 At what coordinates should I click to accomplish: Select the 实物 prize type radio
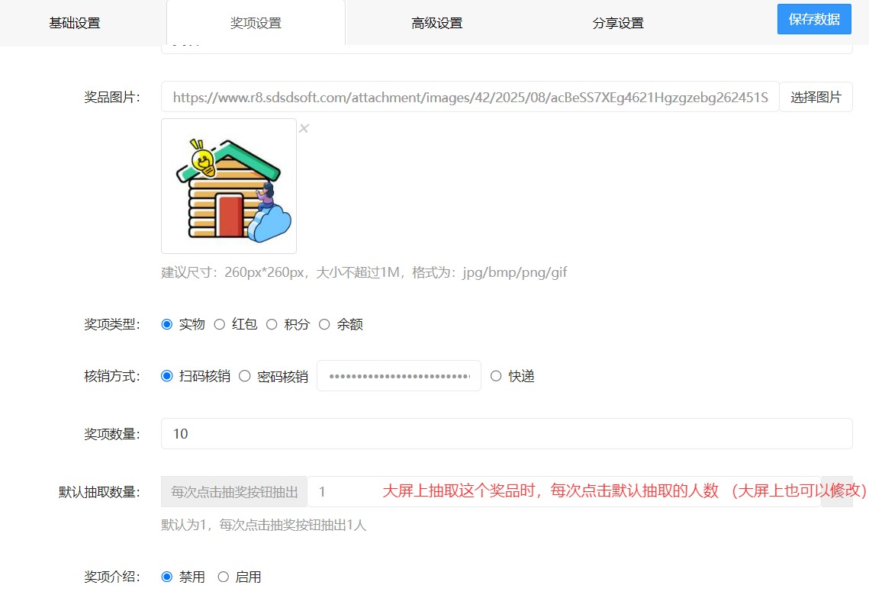tap(167, 324)
